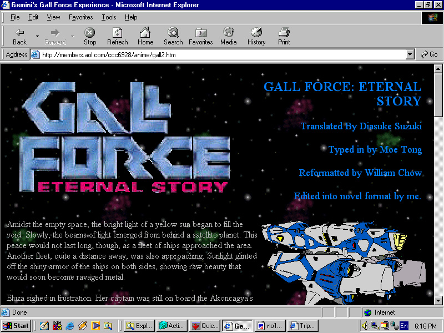The width and height of the screenshot is (444, 333).
Task: Switch to the no1... taskbar window
Action: 271,326
